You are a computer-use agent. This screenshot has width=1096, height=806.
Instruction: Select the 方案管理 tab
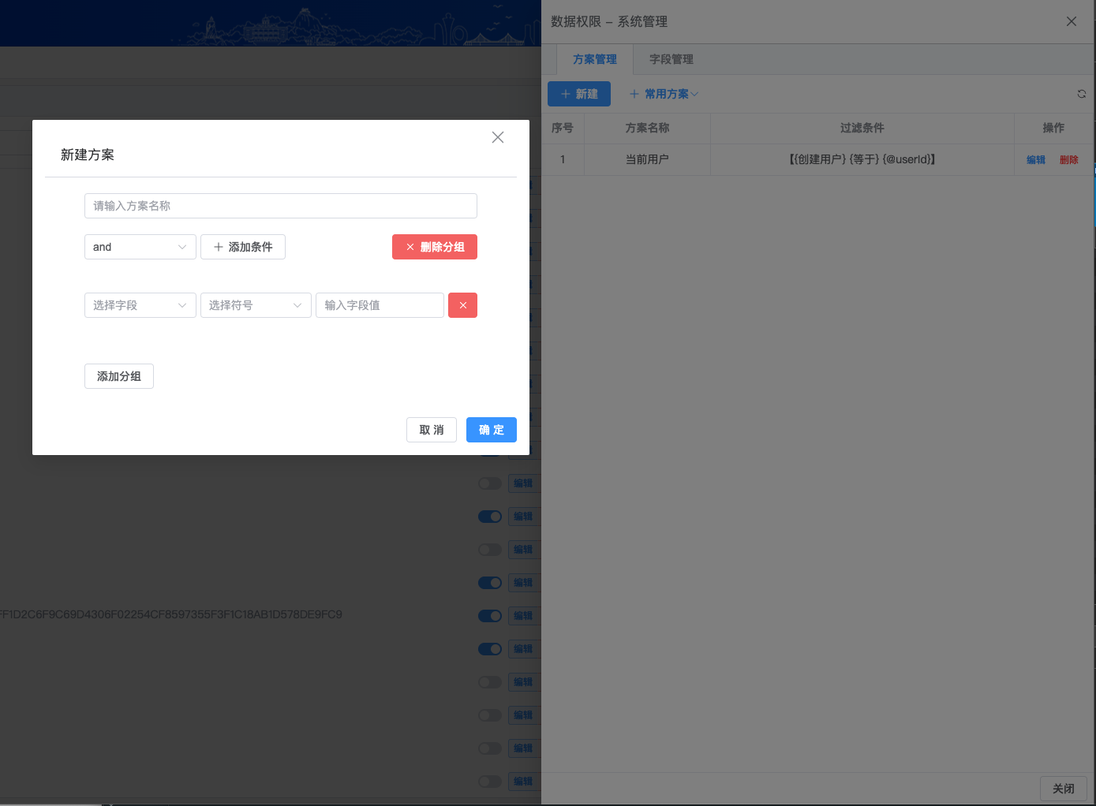(595, 59)
